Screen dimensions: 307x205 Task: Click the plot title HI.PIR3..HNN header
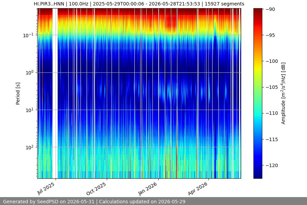pyautogui.click(x=139, y=4)
